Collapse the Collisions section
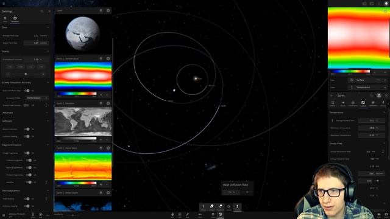The width and height of the screenshot is (390, 219). pyautogui.click(x=48, y=121)
